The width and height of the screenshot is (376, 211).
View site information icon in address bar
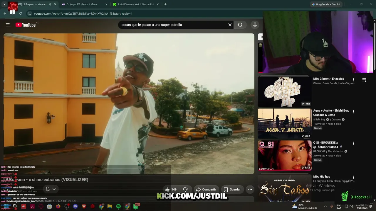coord(29,13)
